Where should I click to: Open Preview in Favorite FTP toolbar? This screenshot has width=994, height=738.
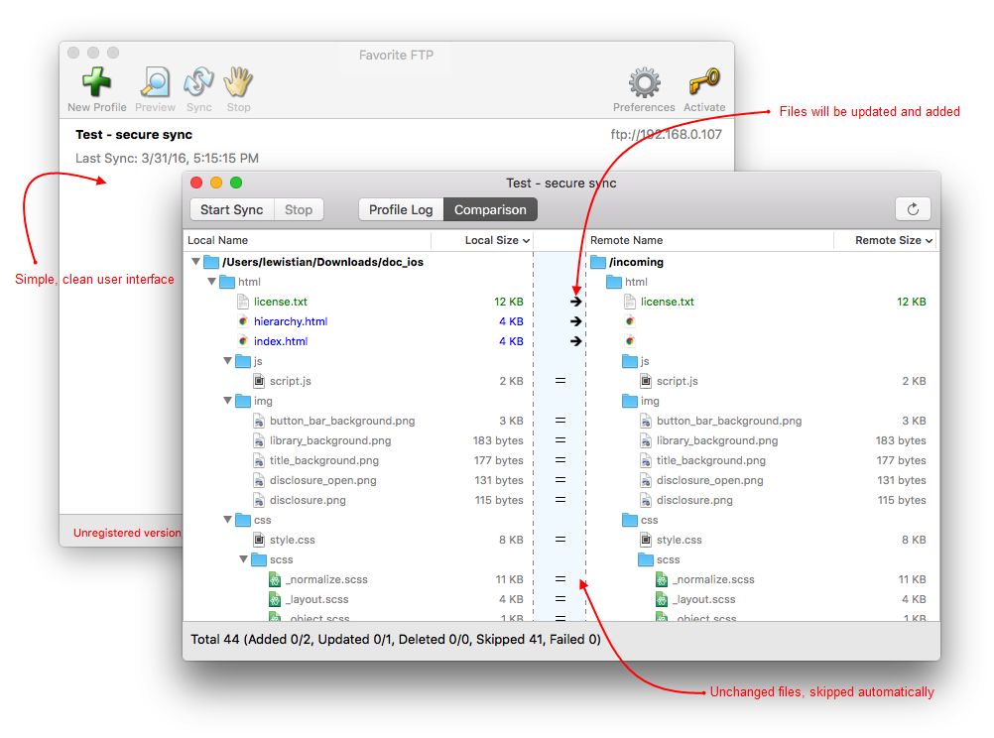click(155, 82)
